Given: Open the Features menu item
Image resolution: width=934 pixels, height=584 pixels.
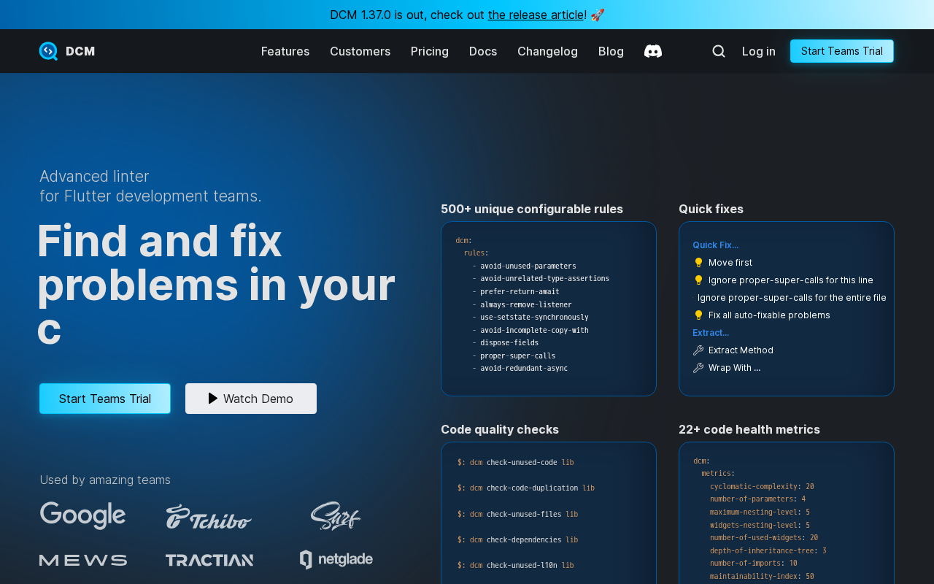Looking at the screenshot, I should pyautogui.click(x=285, y=51).
